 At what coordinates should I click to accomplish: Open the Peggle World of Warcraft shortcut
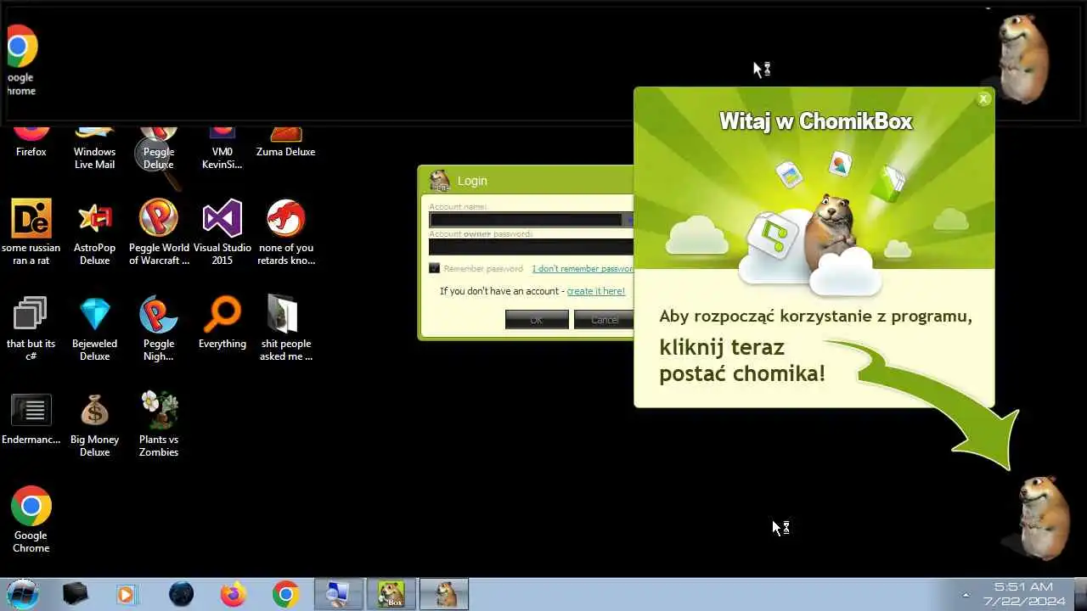[x=159, y=232]
